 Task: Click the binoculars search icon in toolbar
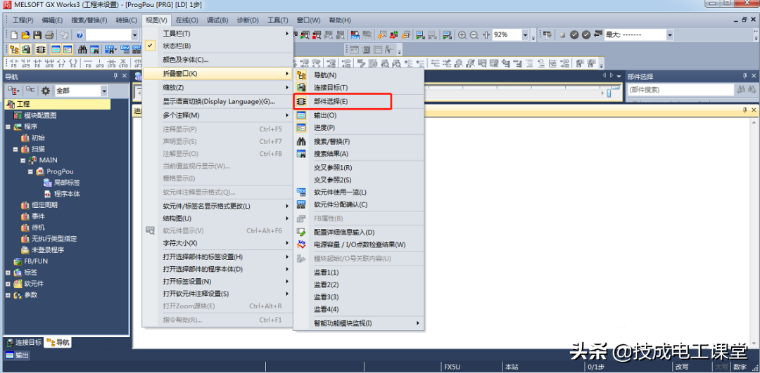click(83, 49)
